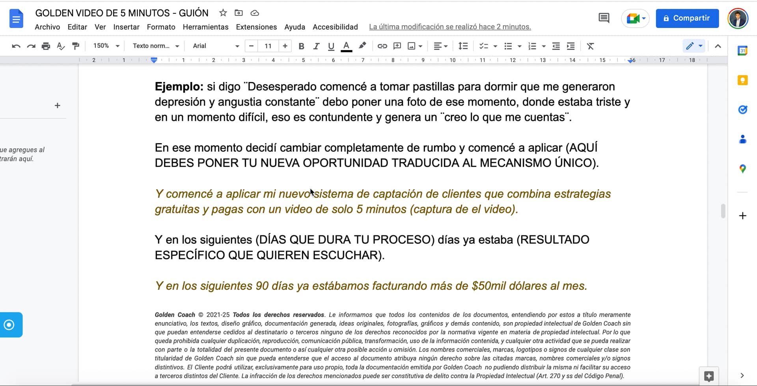Screen dimensions: 757x386
Task: Toggle italic formatting
Action: tap(316, 46)
